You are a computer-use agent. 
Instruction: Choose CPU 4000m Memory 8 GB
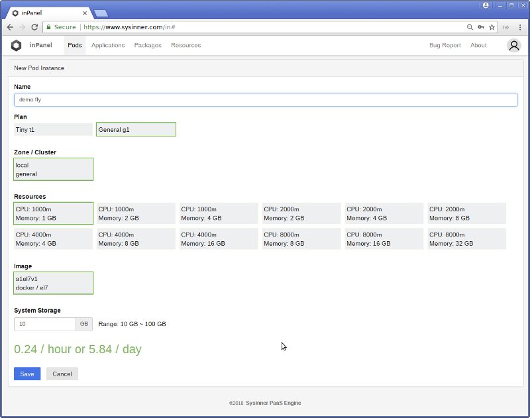click(136, 239)
